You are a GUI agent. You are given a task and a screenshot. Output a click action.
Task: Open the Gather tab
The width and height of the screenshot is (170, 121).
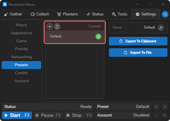13,14
